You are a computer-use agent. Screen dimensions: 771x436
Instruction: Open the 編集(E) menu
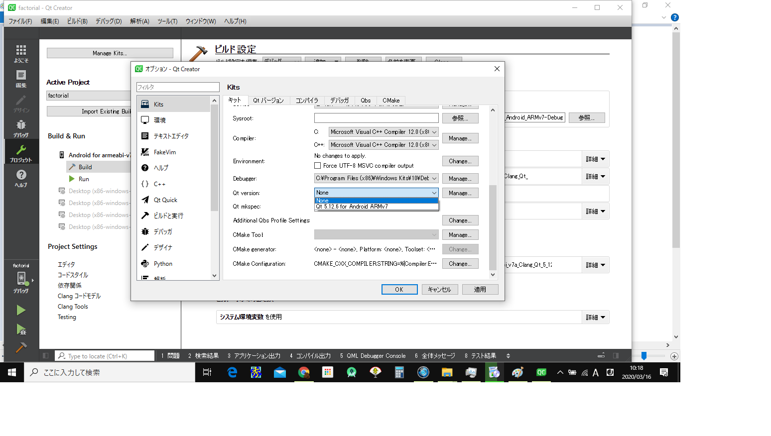pos(50,21)
